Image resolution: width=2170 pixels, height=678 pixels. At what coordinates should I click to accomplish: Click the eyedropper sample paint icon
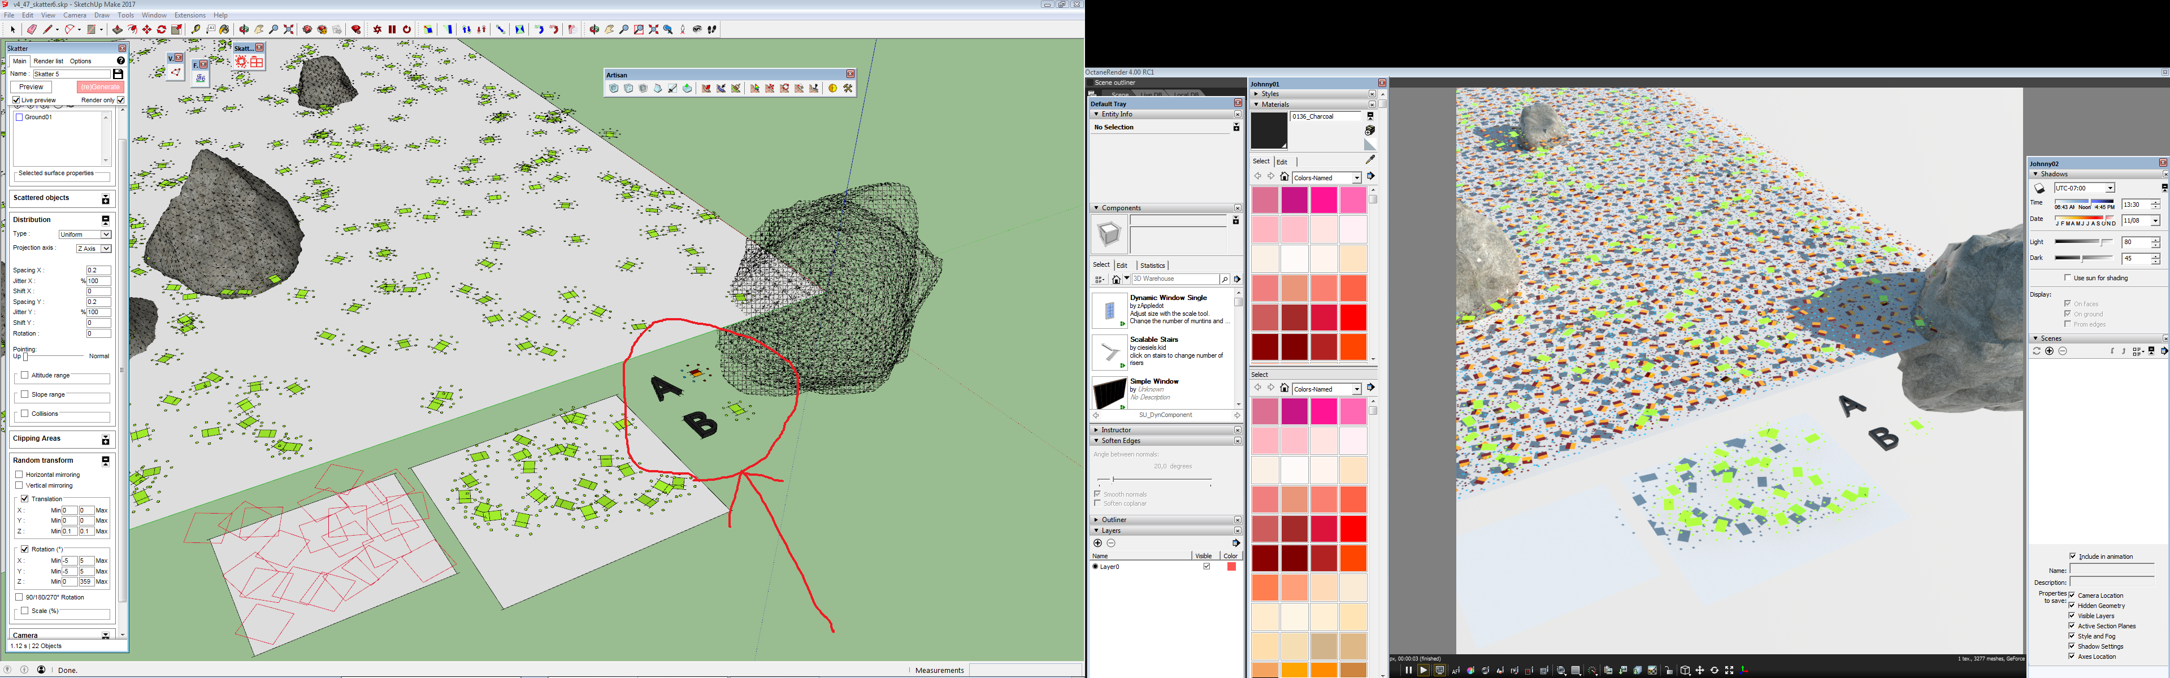[x=1370, y=159]
